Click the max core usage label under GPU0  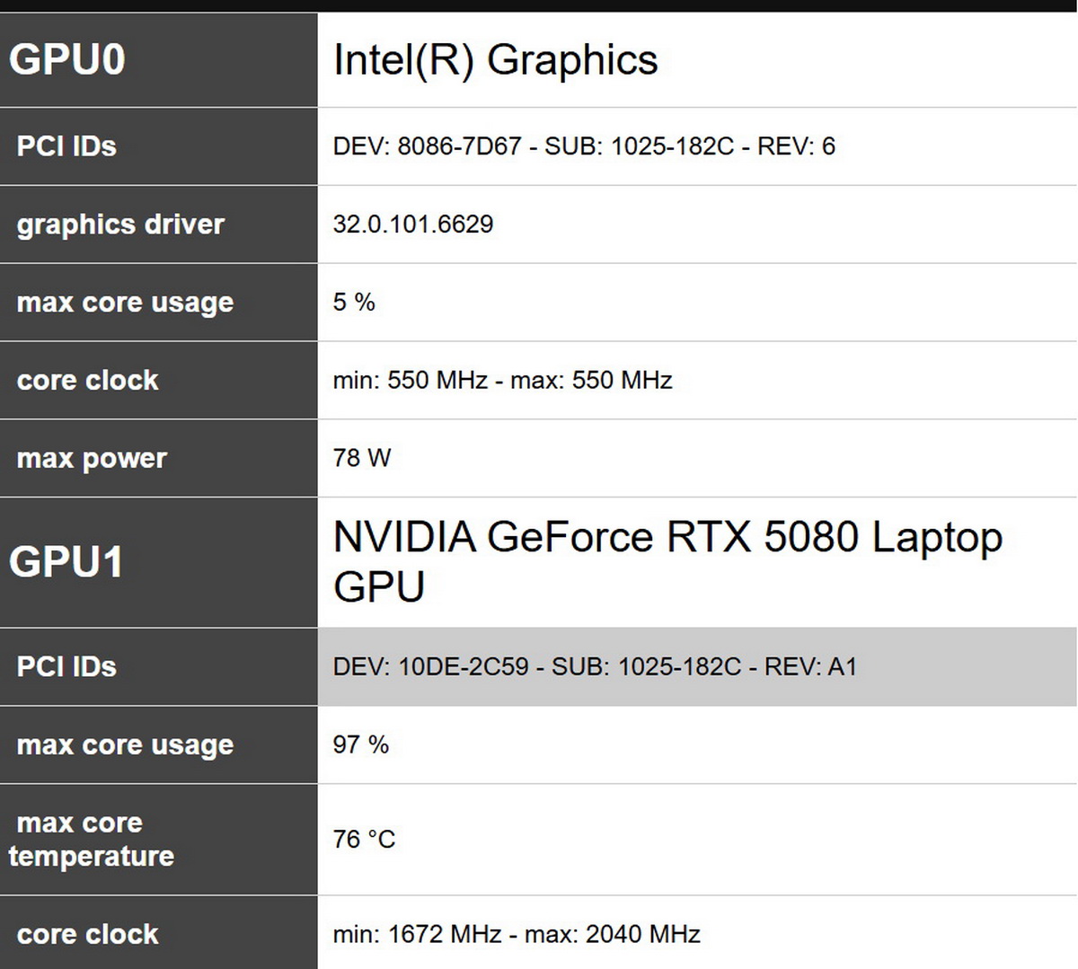tap(125, 303)
